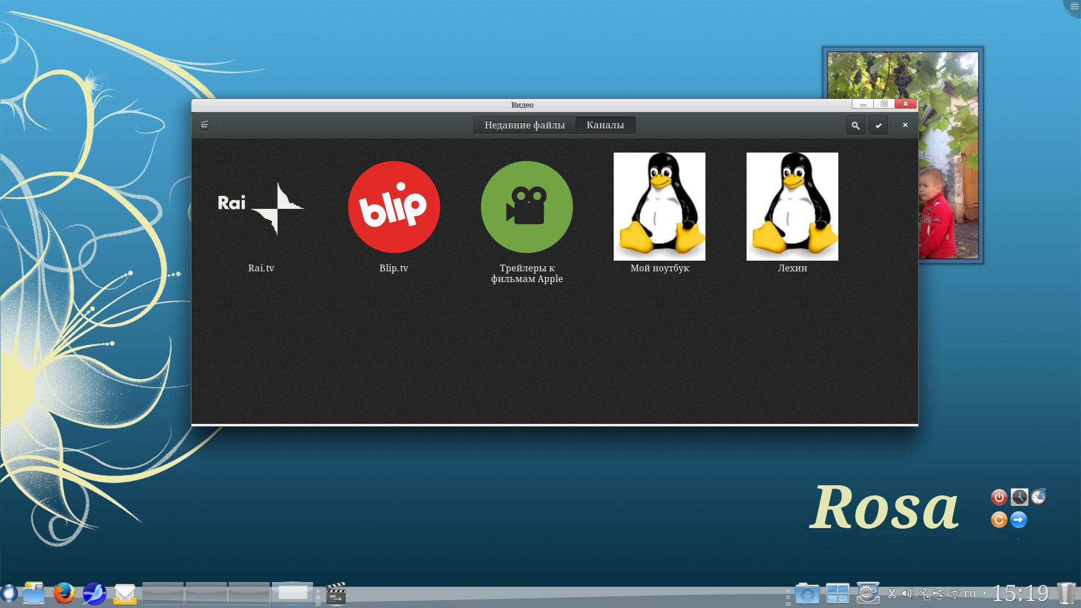The height and width of the screenshot is (608, 1081).
Task: Click the red power button widget
Action: pos(999,497)
